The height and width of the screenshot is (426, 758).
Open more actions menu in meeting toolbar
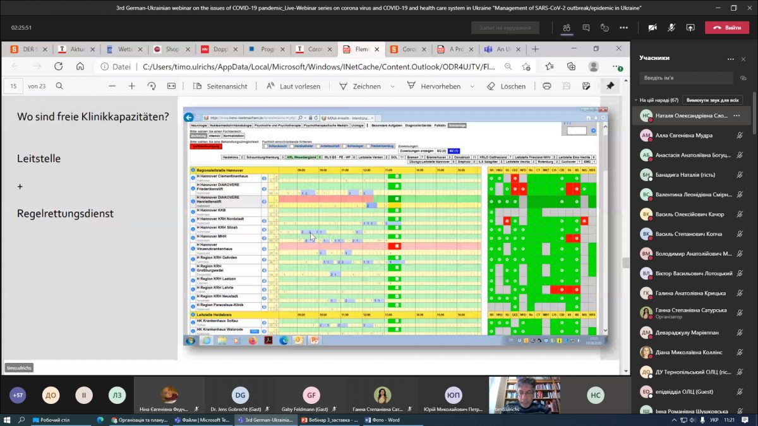(624, 28)
